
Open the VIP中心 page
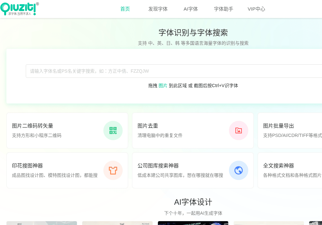[257, 9]
